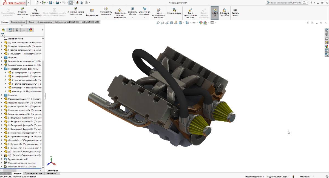Image resolution: width=329 pixels, height=178 pixels.
Task: Switch to the Эскиз ribbon tab
Action: tap(32, 22)
